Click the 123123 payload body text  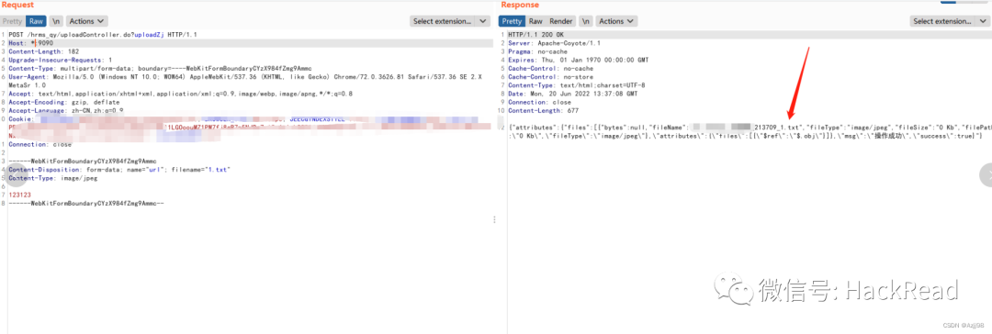[x=19, y=195]
